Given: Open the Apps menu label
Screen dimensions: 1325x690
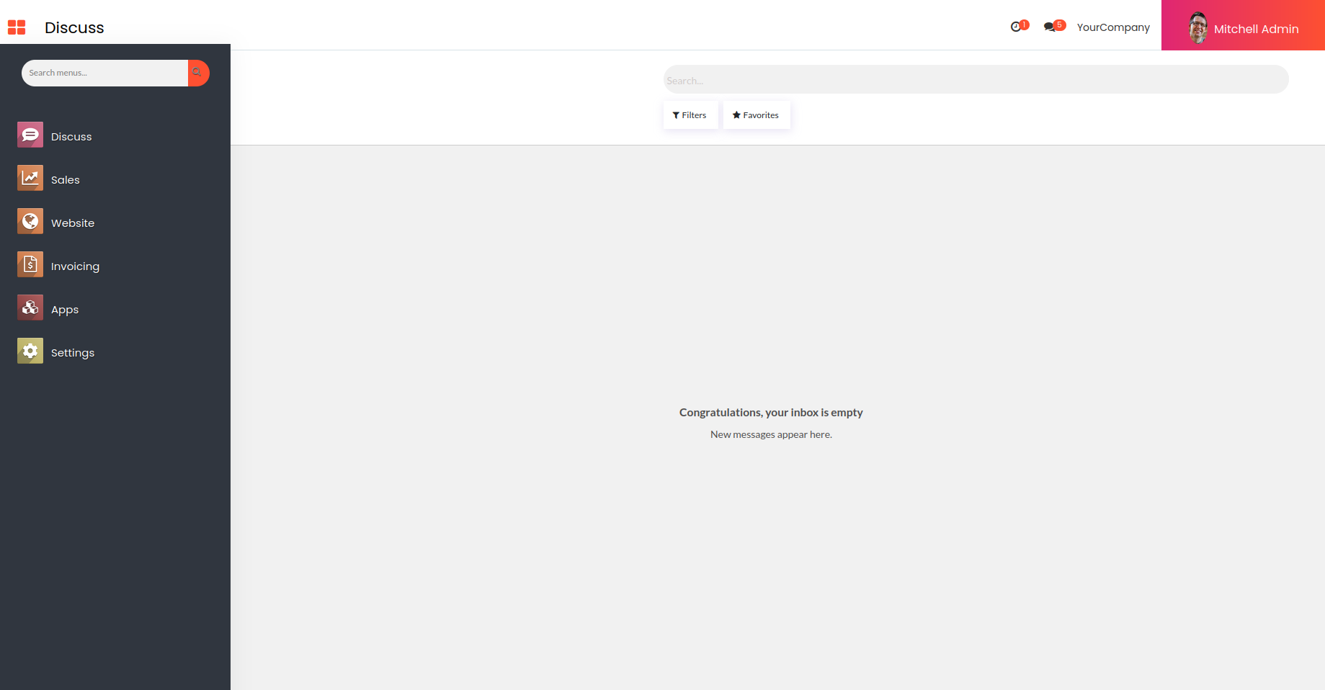Looking at the screenshot, I should click(65, 310).
